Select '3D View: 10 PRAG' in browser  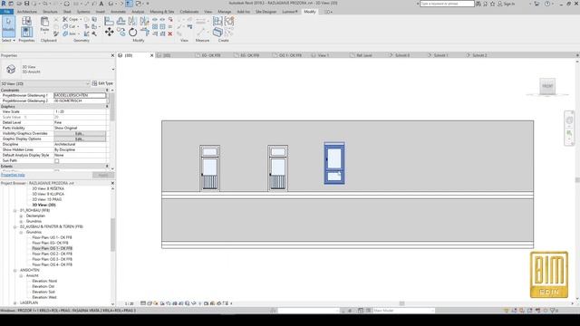(x=46, y=199)
